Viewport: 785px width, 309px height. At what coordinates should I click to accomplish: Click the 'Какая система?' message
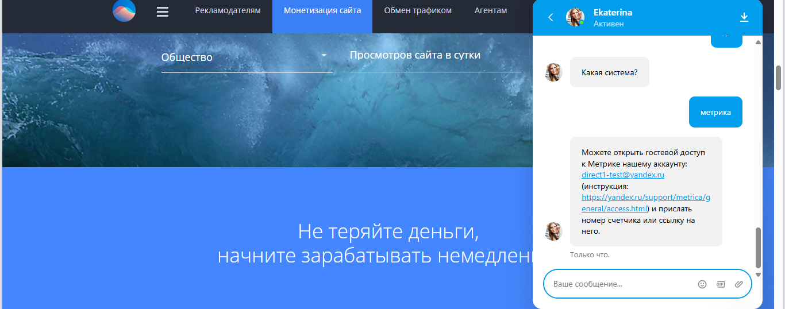click(x=610, y=72)
